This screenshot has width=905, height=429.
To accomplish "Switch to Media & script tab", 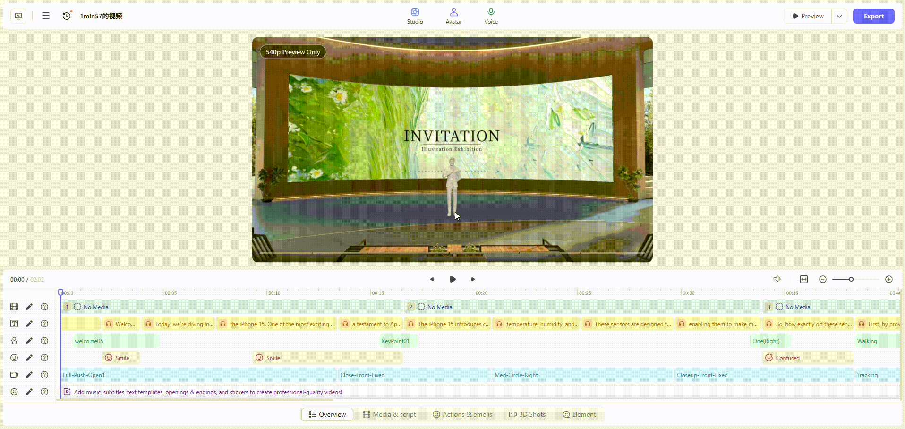I will click(389, 414).
